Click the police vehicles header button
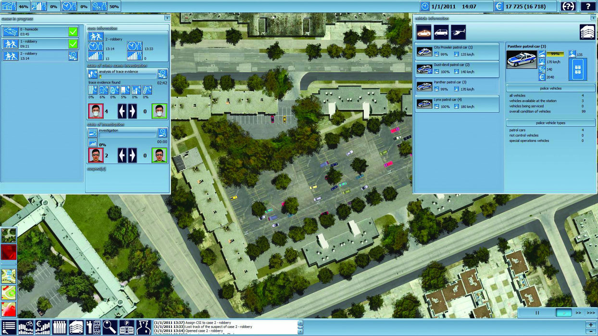This screenshot has width=598, height=336. pos(551,88)
